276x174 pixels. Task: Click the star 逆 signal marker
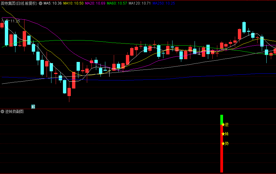point(225,125)
